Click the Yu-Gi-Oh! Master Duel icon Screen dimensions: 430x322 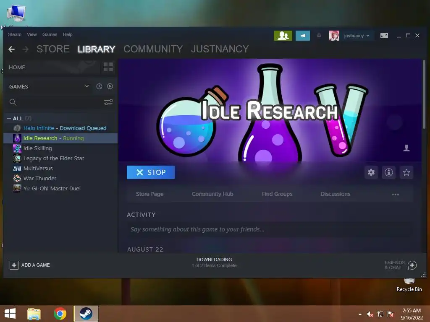(17, 188)
